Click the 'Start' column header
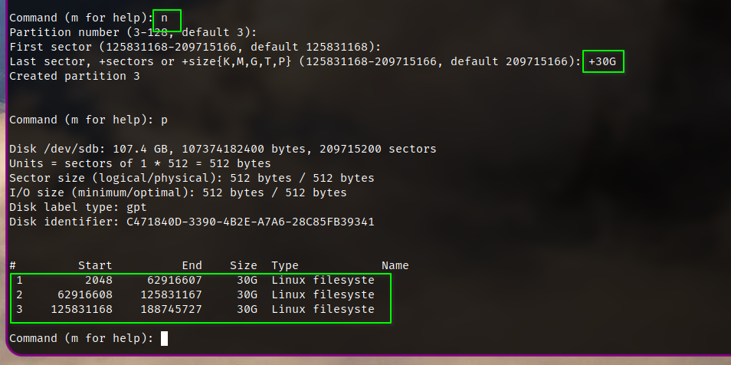This screenshot has height=365, width=731. [x=95, y=266]
